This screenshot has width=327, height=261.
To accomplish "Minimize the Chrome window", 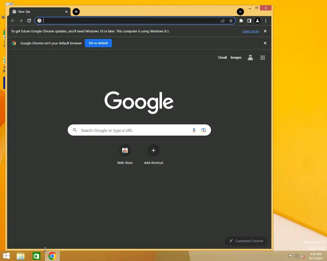I will [250, 8].
